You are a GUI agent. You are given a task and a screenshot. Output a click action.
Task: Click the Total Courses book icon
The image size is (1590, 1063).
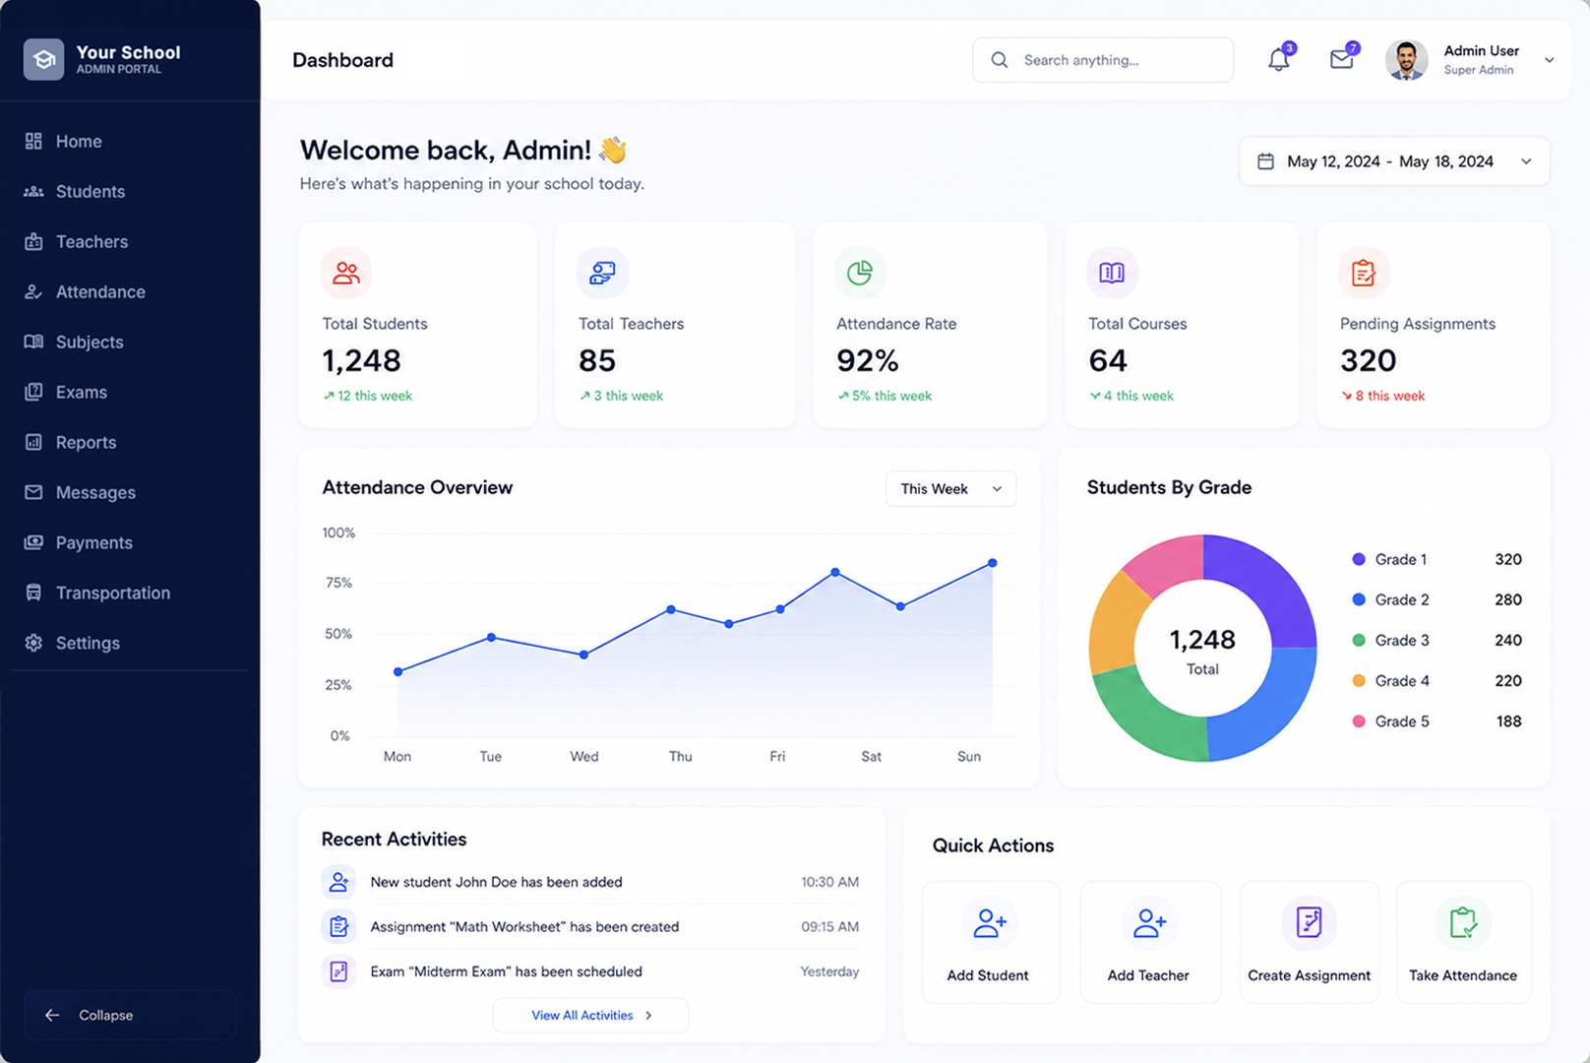[x=1112, y=273]
